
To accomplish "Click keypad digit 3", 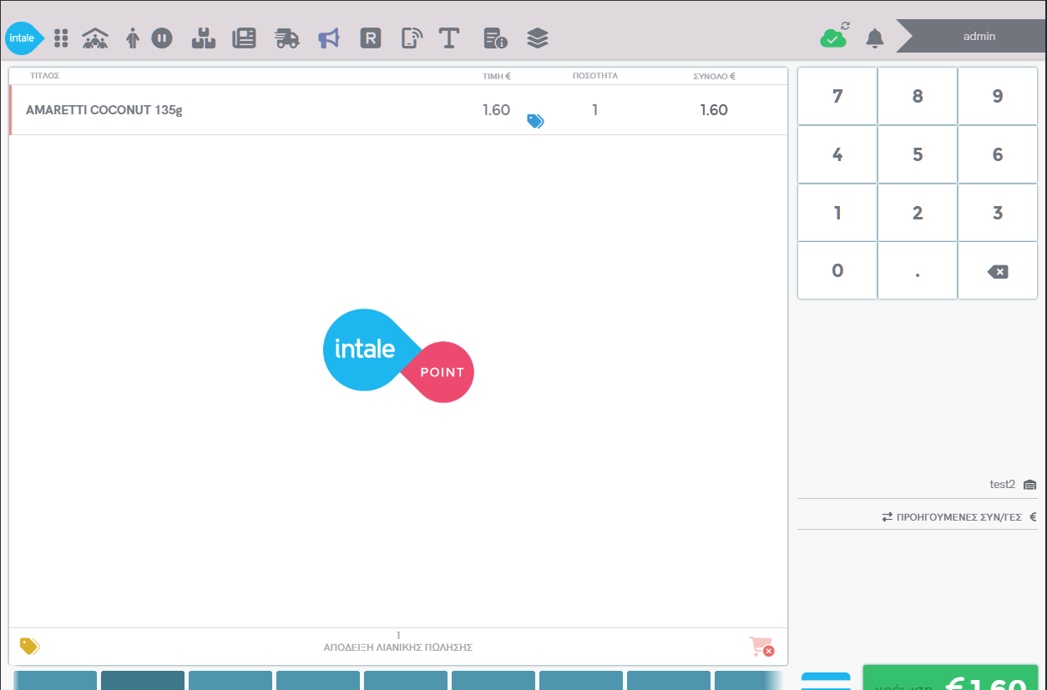I will 998,213.
